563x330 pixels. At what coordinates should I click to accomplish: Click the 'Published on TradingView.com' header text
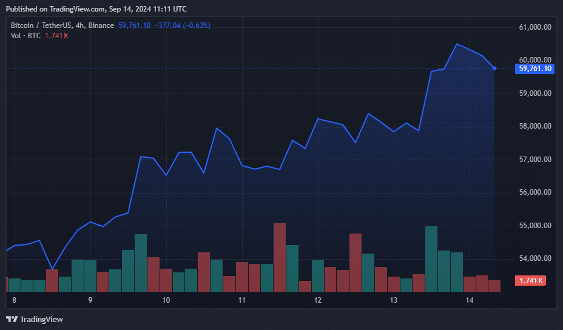click(56, 9)
